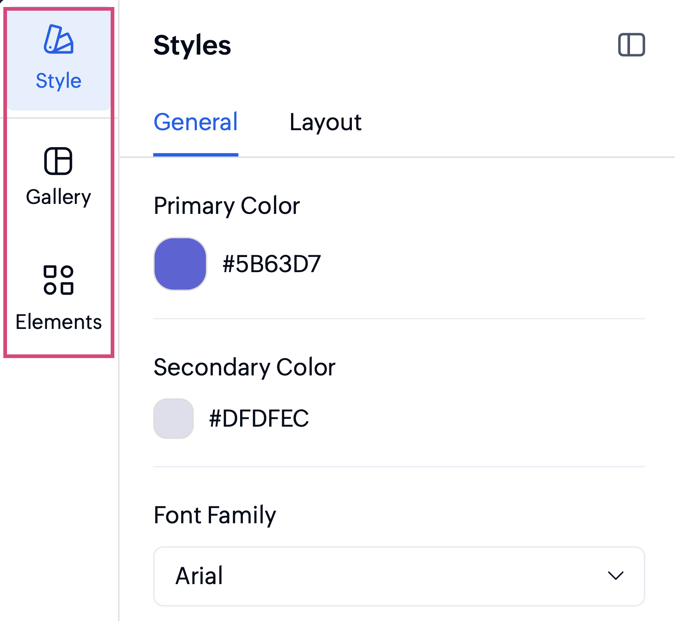Click the Styles panel heading
Screen dimensions: 675x621
tap(192, 45)
